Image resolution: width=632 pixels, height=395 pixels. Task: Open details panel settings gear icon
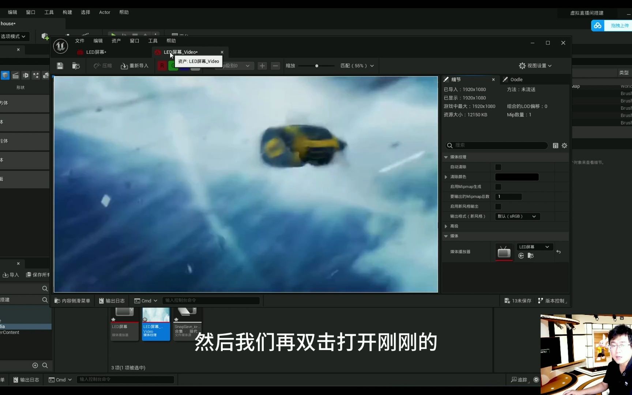pos(564,146)
